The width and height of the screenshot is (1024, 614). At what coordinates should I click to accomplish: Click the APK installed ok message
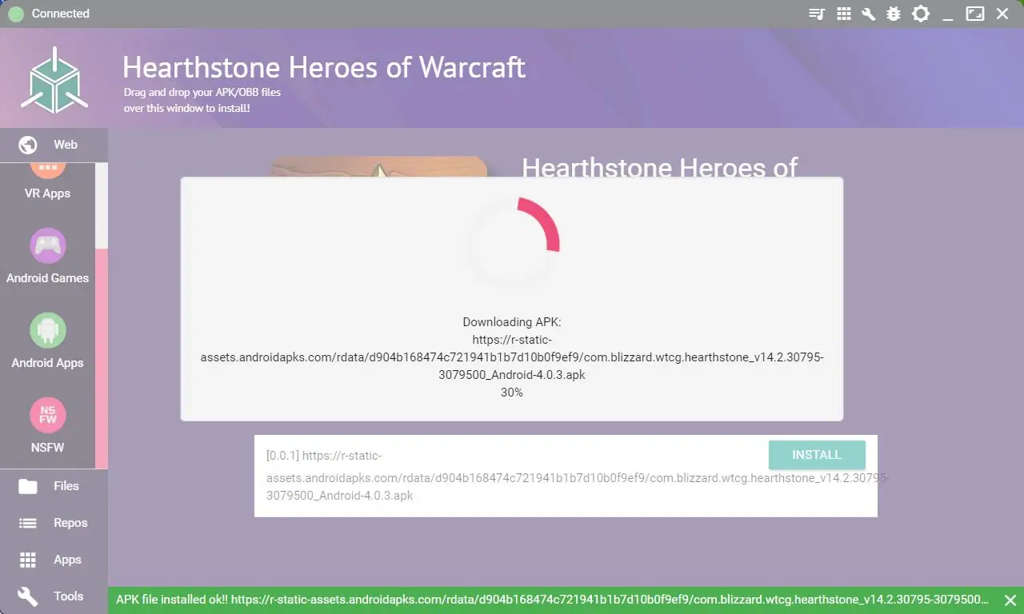tap(553, 600)
